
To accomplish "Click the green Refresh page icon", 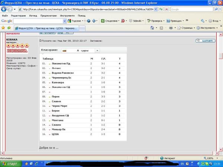I will point(161,9).
